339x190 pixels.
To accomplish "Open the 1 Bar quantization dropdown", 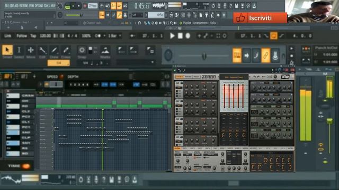I will point(114,36).
